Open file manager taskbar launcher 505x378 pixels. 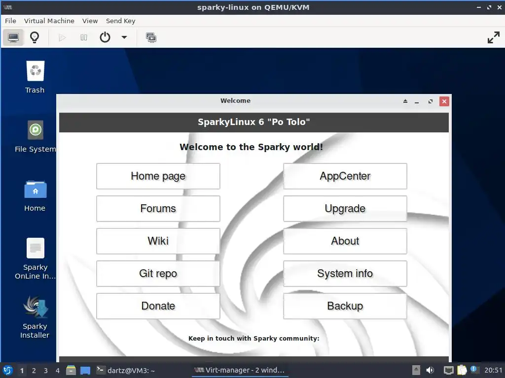point(71,370)
